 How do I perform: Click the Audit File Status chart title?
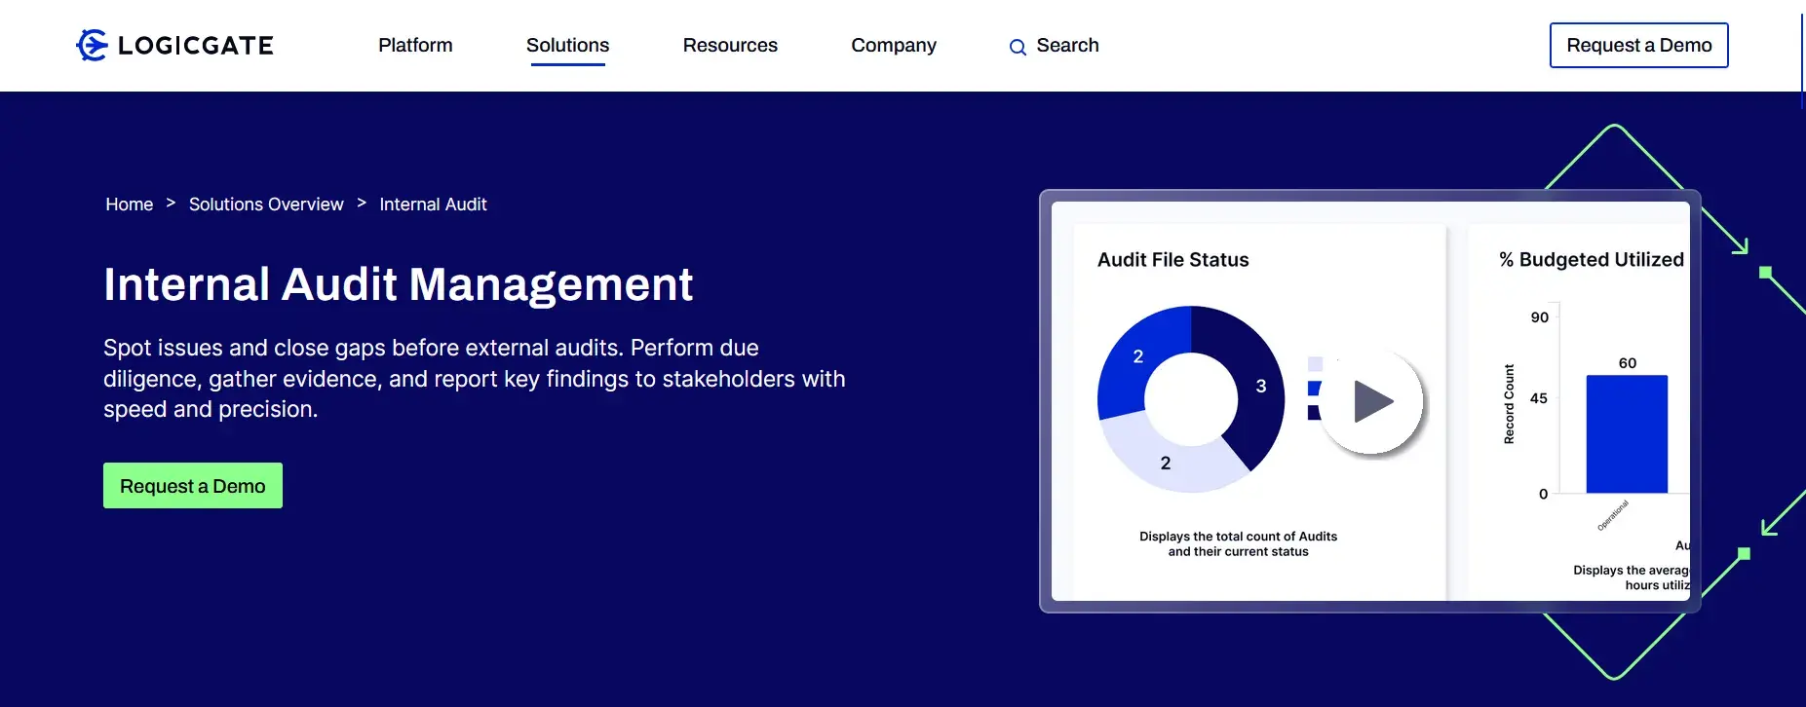1172,260
